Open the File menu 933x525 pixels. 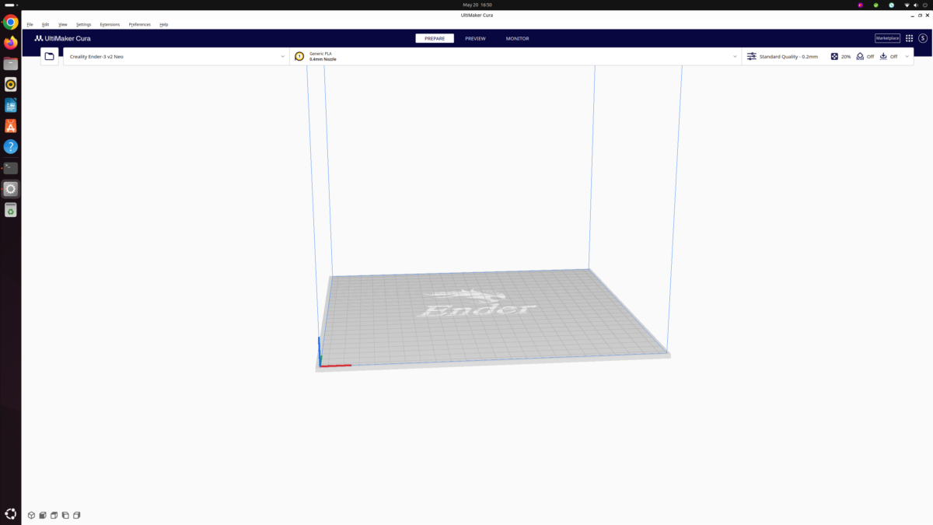(x=30, y=24)
